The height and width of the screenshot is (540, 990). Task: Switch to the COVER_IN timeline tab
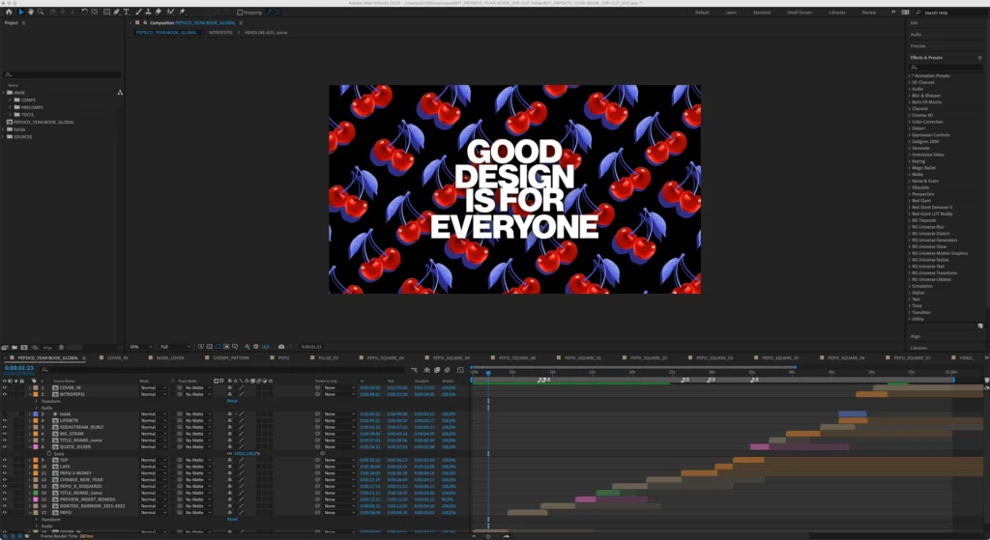(117, 357)
